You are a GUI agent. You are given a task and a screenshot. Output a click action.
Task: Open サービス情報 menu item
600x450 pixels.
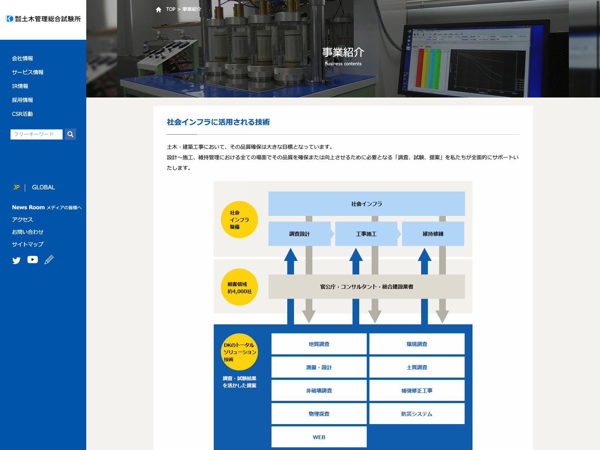pyautogui.click(x=28, y=72)
